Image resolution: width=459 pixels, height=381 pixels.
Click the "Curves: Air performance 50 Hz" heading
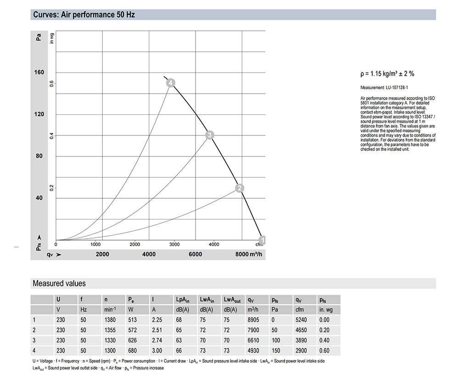coord(84,15)
